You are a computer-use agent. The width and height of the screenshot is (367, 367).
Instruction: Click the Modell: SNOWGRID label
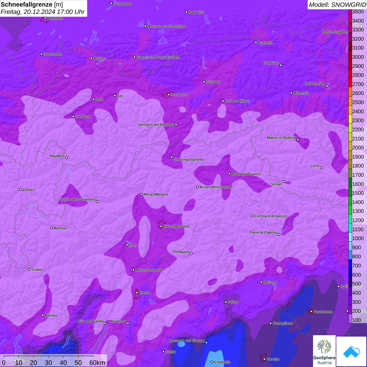337,5
